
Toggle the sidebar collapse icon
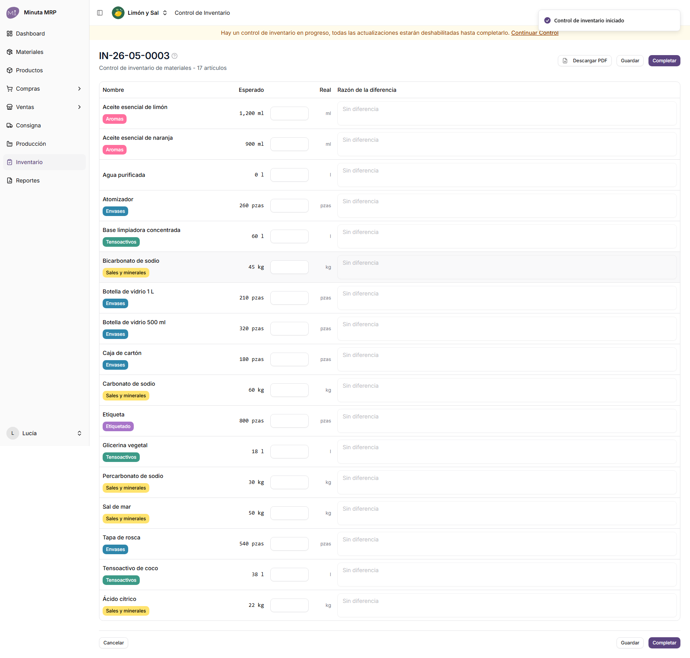click(100, 13)
